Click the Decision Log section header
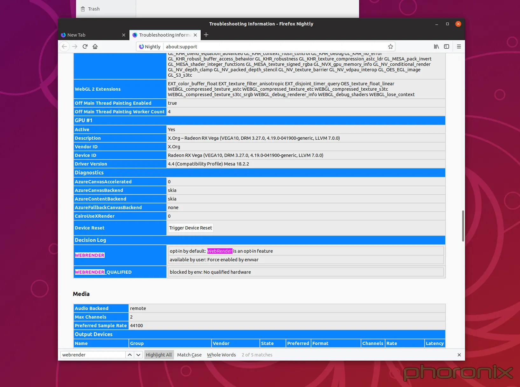Image resolution: width=520 pixels, height=387 pixels. [x=259, y=240]
